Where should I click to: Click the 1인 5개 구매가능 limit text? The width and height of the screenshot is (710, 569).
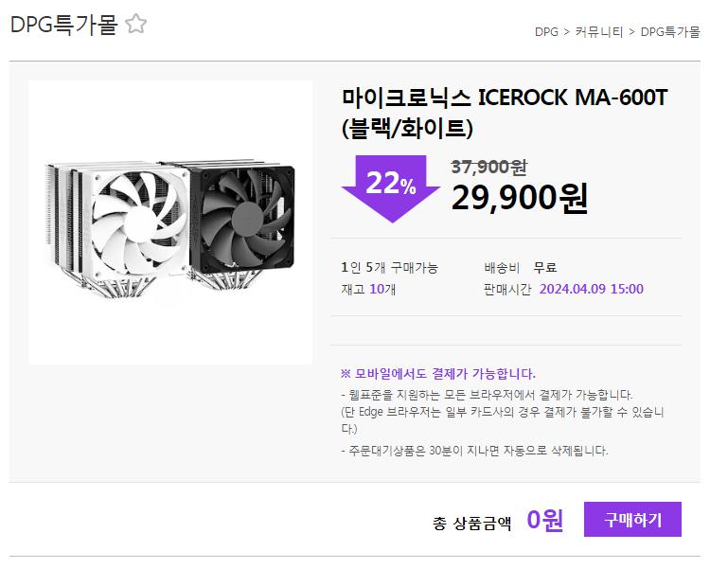tap(389, 267)
